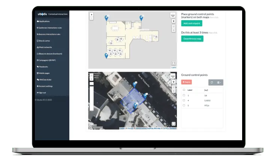Click the 972,6 coordinate cell
This screenshot has height=165, width=271.
tap(207, 105)
